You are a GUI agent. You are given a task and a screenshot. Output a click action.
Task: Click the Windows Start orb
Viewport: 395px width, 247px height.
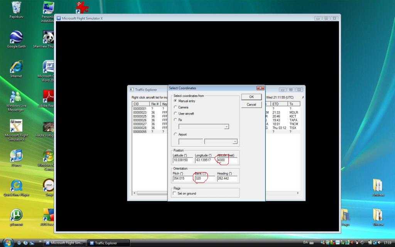coord(8,242)
